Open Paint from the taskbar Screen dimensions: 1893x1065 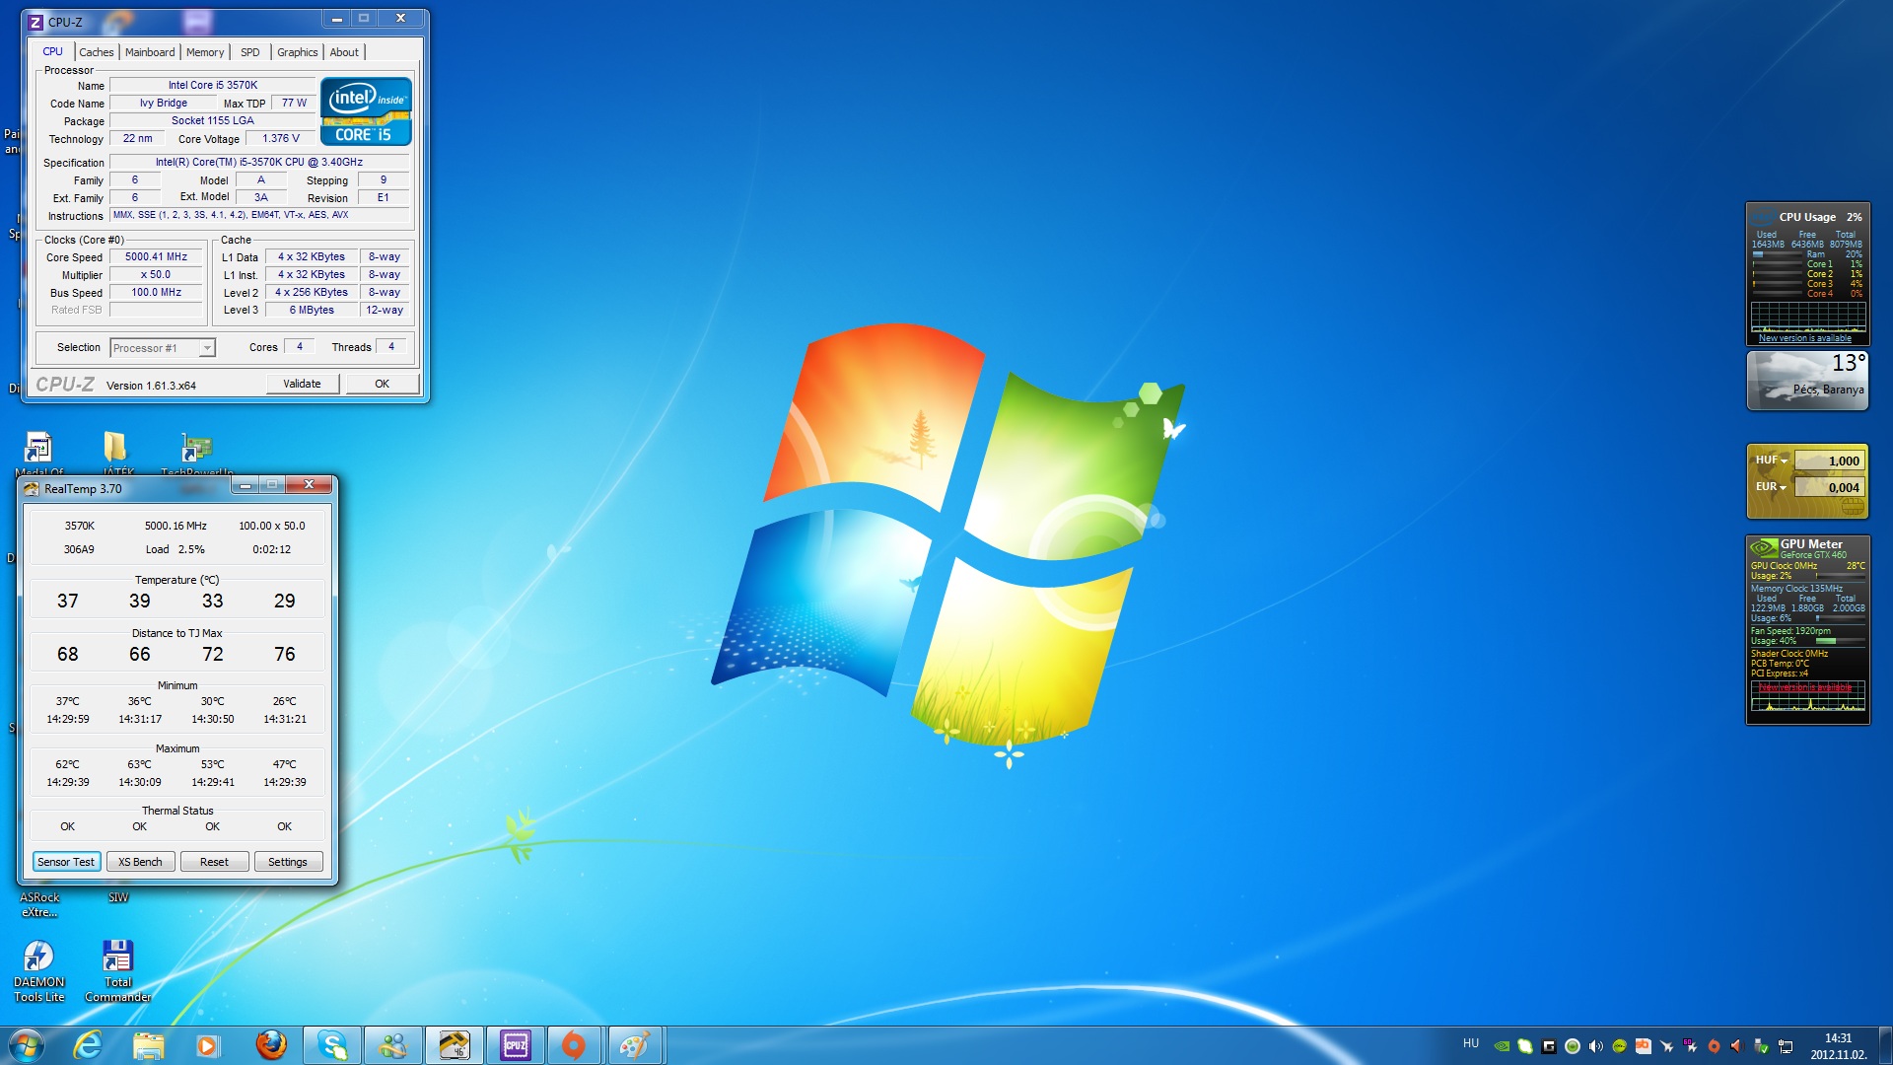pos(634,1045)
